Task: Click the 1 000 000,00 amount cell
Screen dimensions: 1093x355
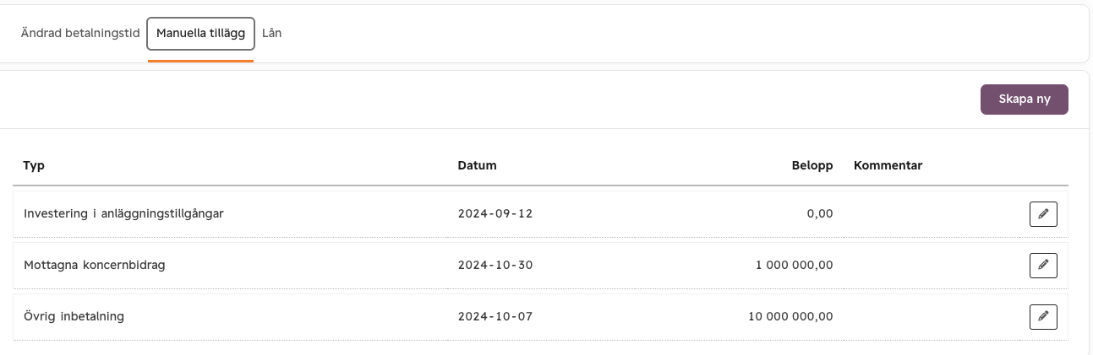Action: [x=795, y=266]
